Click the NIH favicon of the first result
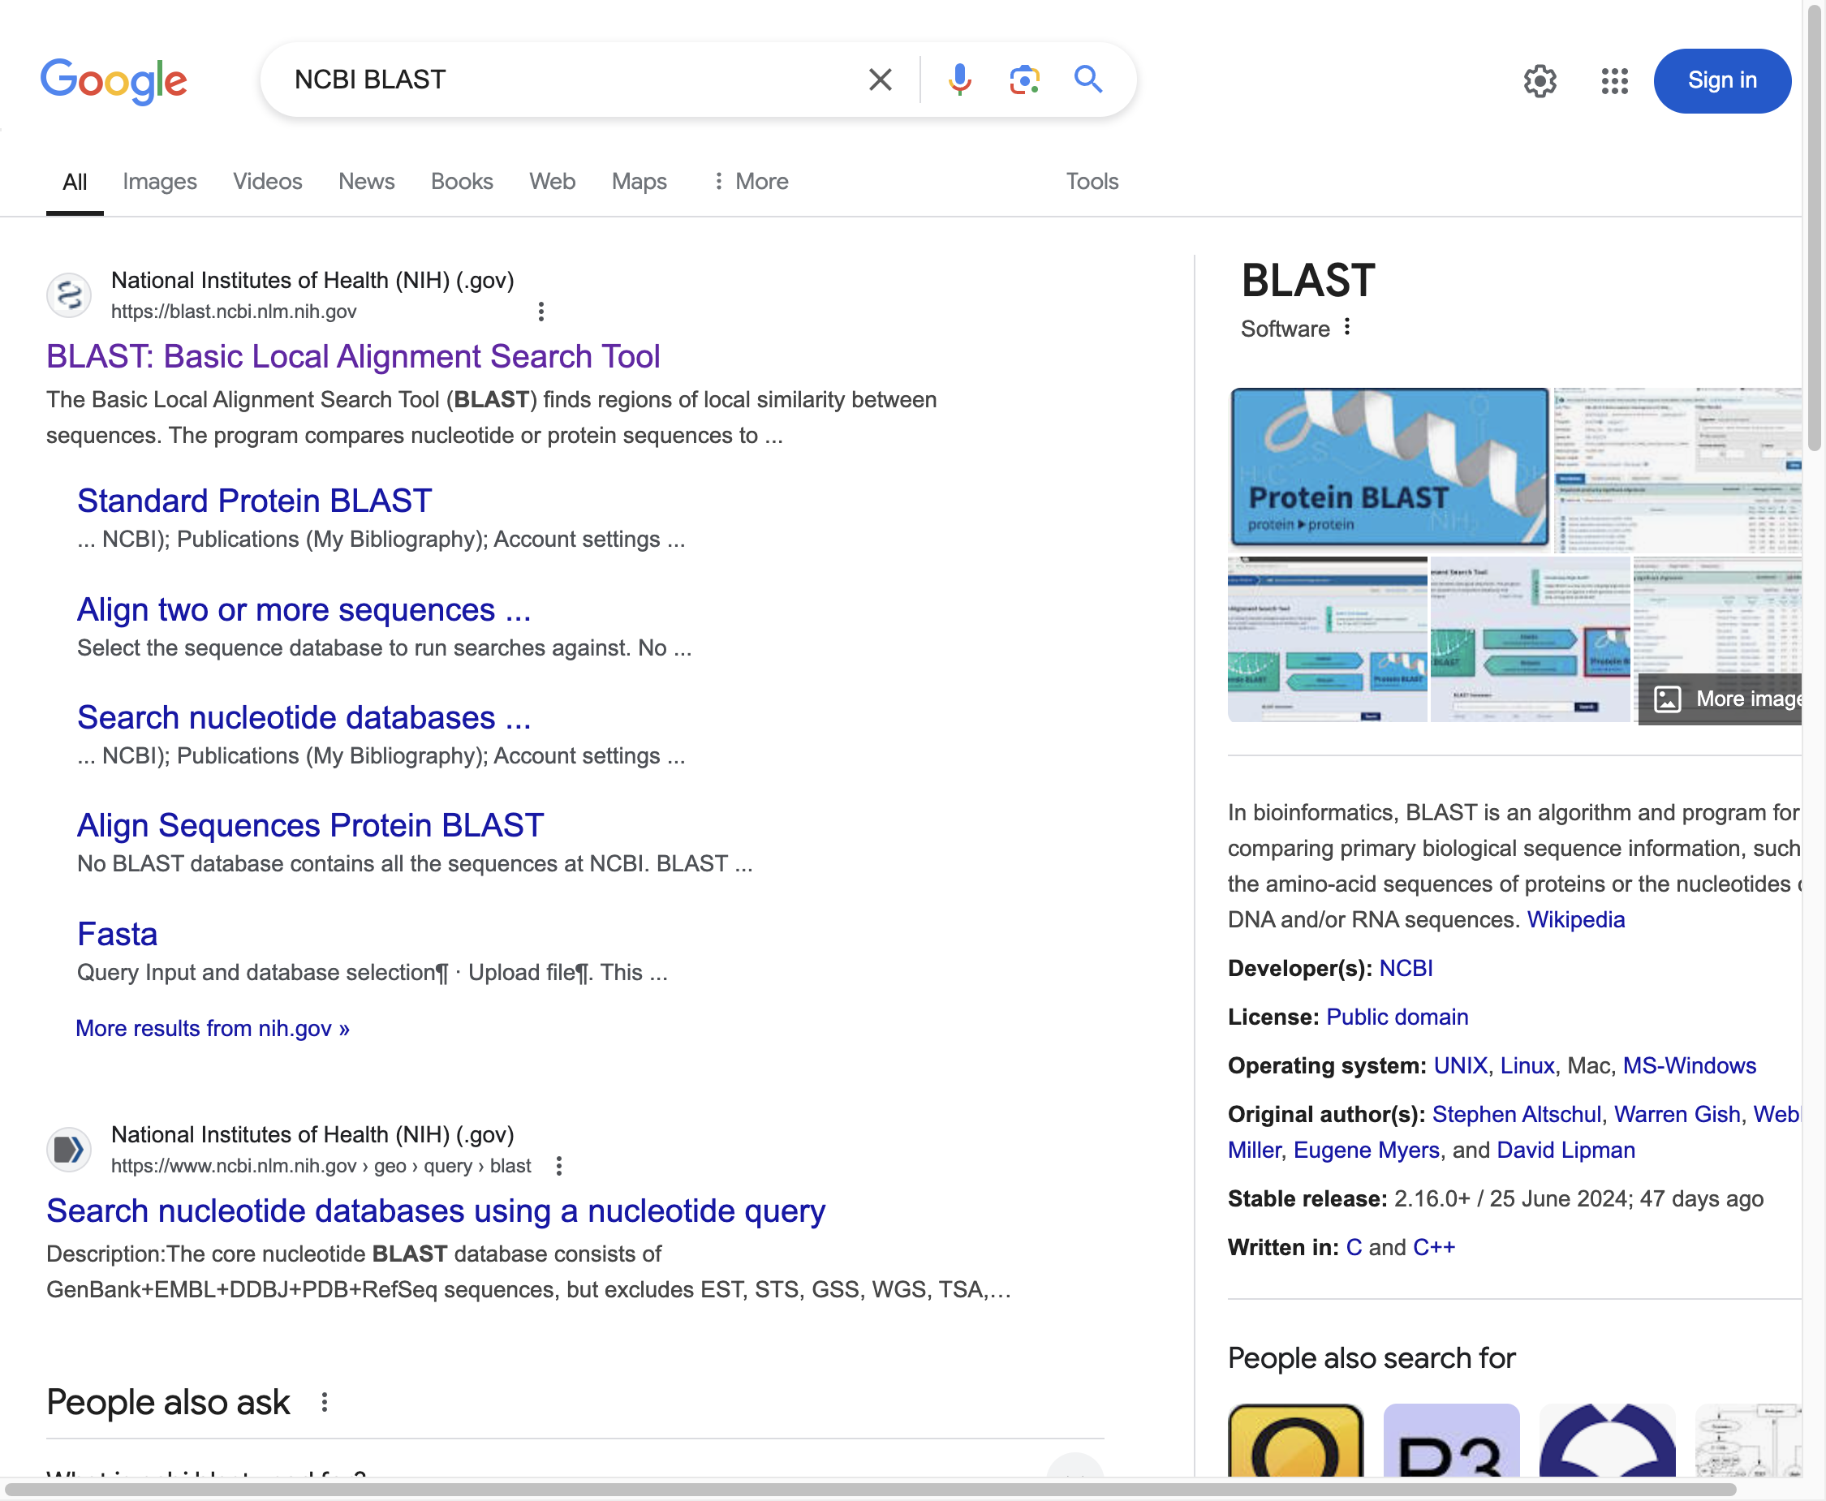1826x1501 pixels. click(x=69, y=295)
